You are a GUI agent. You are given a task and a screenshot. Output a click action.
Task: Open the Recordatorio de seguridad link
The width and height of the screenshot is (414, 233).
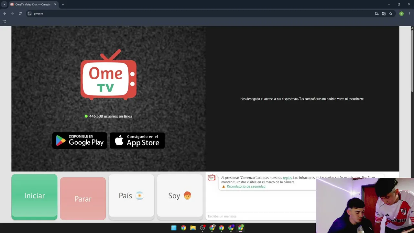point(246,186)
